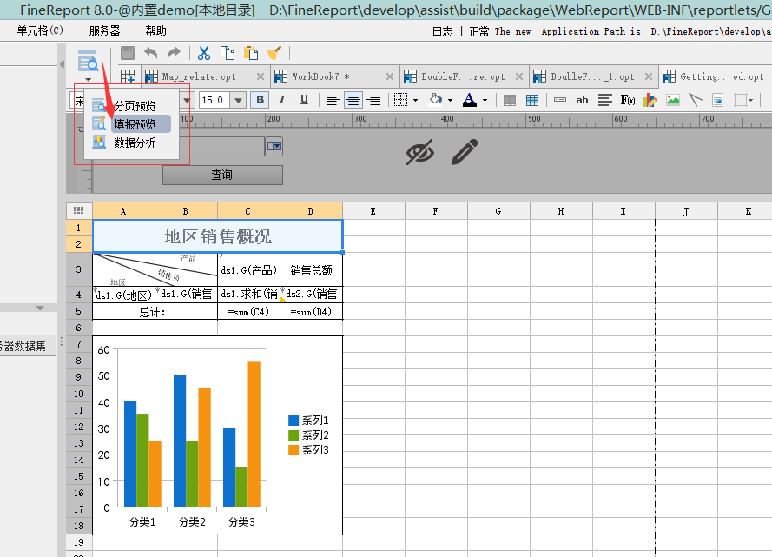Expand the background color dropdown arrow

pos(450,101)
